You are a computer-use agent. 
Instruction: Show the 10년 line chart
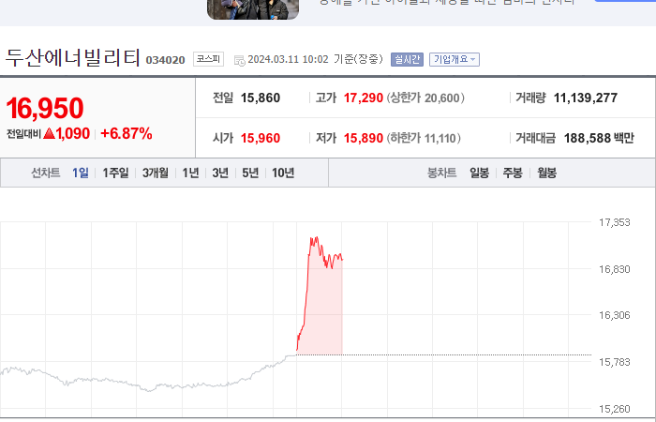click(x=283, y=173)
